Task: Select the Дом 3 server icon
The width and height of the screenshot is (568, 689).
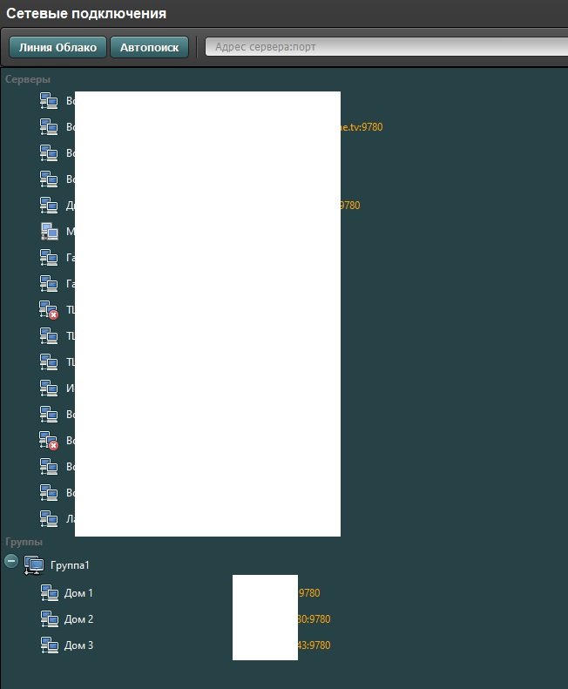Action: 49,645
